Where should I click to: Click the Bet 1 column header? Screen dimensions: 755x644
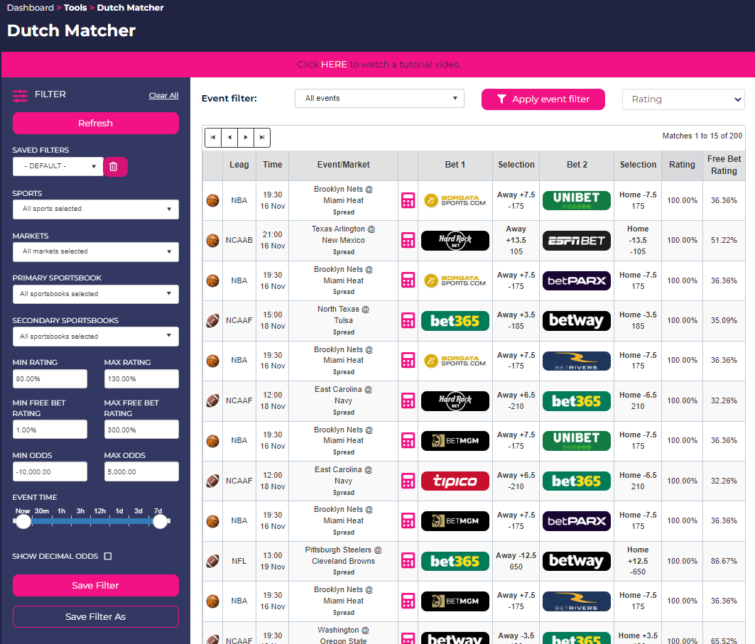click(455, 165)
